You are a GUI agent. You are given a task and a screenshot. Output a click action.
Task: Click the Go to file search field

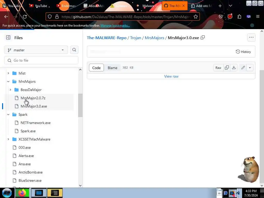pyautogui.click(x=41, y=60)
